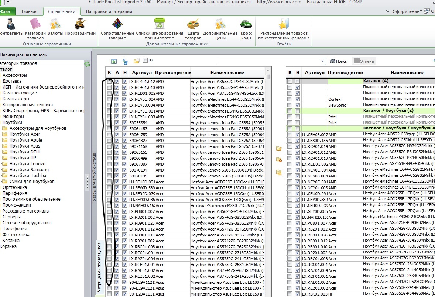This screenshot has height=297, width=435.
Task: Collapse the ribbon with the up chevron
Action: tap(387, 11)
